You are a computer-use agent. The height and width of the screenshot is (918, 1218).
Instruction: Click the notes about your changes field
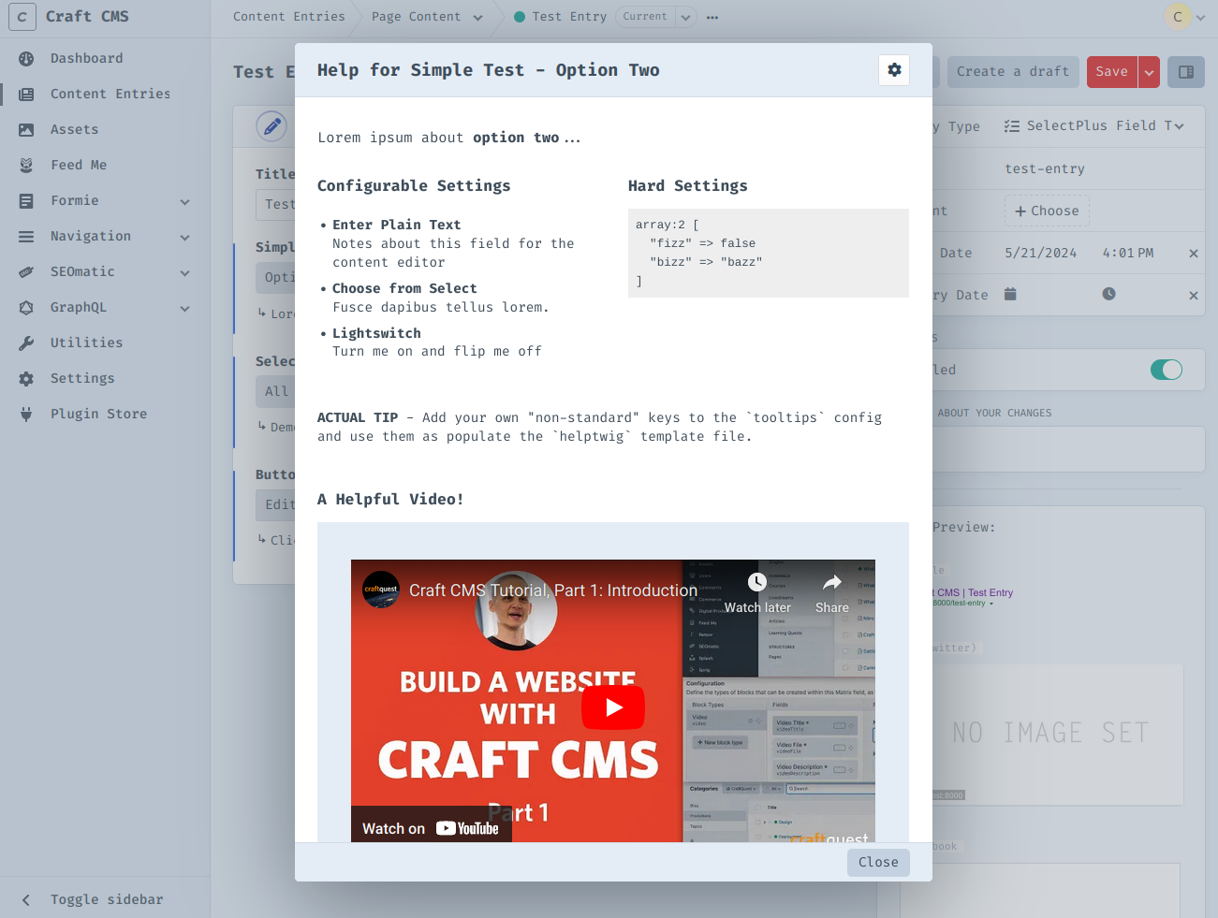[x=1068, y=449]
